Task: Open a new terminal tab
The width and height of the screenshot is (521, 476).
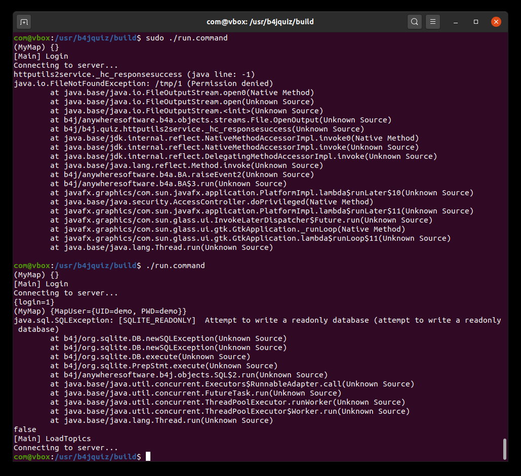Action: pos(24,22)
